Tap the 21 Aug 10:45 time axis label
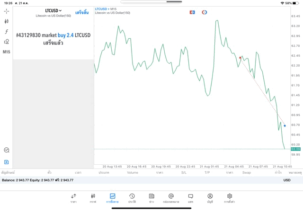 click(282, 167)
